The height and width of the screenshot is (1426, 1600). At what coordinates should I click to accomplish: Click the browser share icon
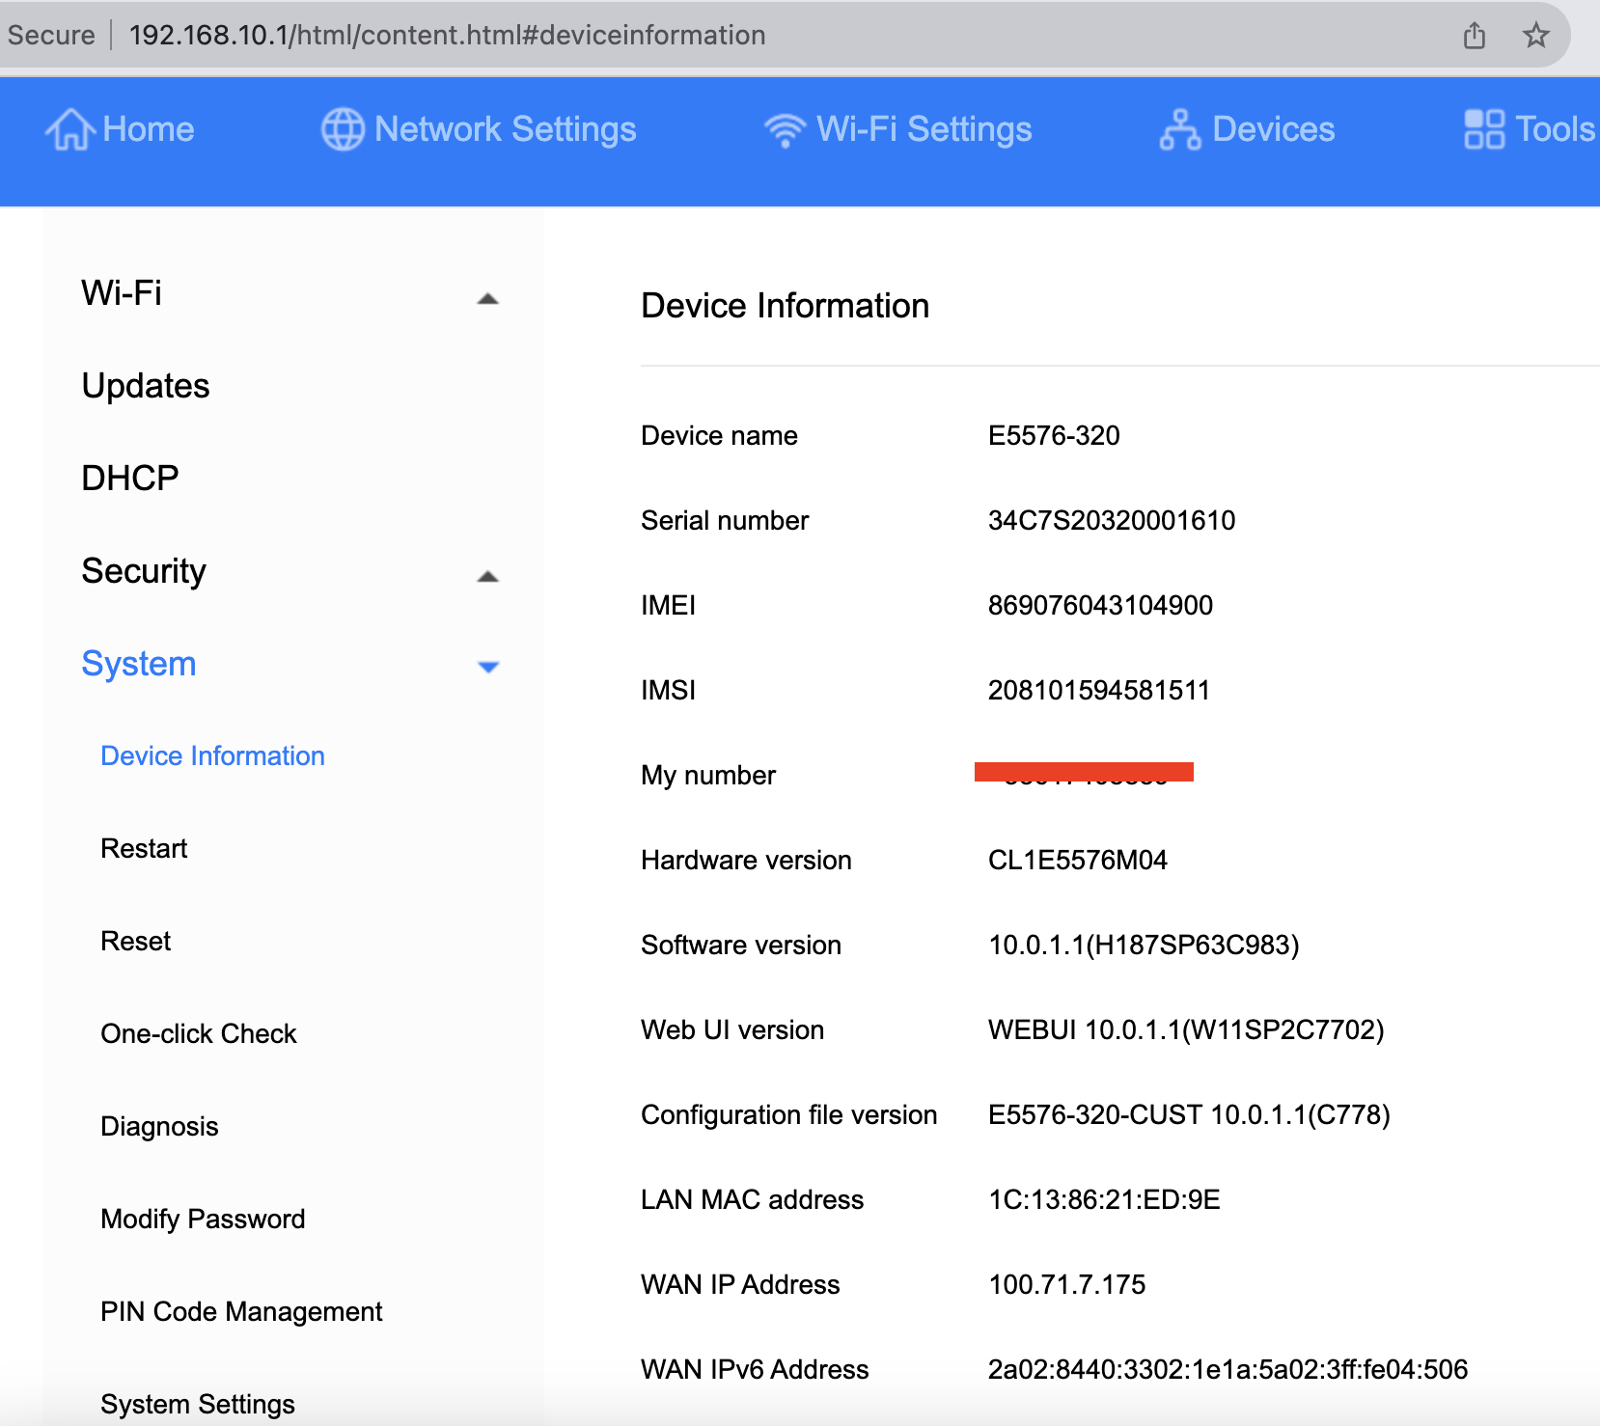click(x=1474, y=36)
